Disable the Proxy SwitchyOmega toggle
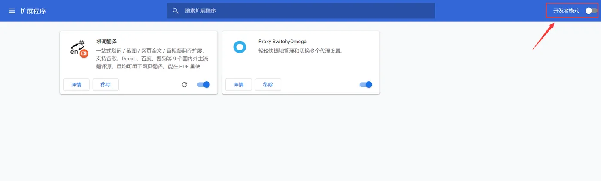Viewport: 601px width, 181px height. 366,85
